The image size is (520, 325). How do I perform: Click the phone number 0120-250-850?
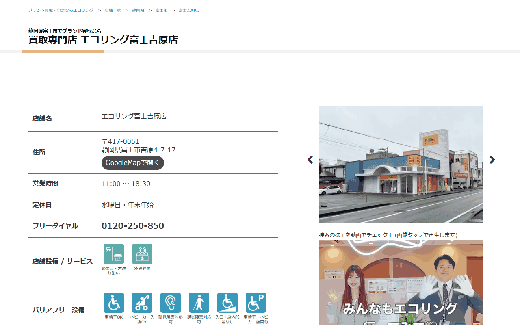point(133,226)
